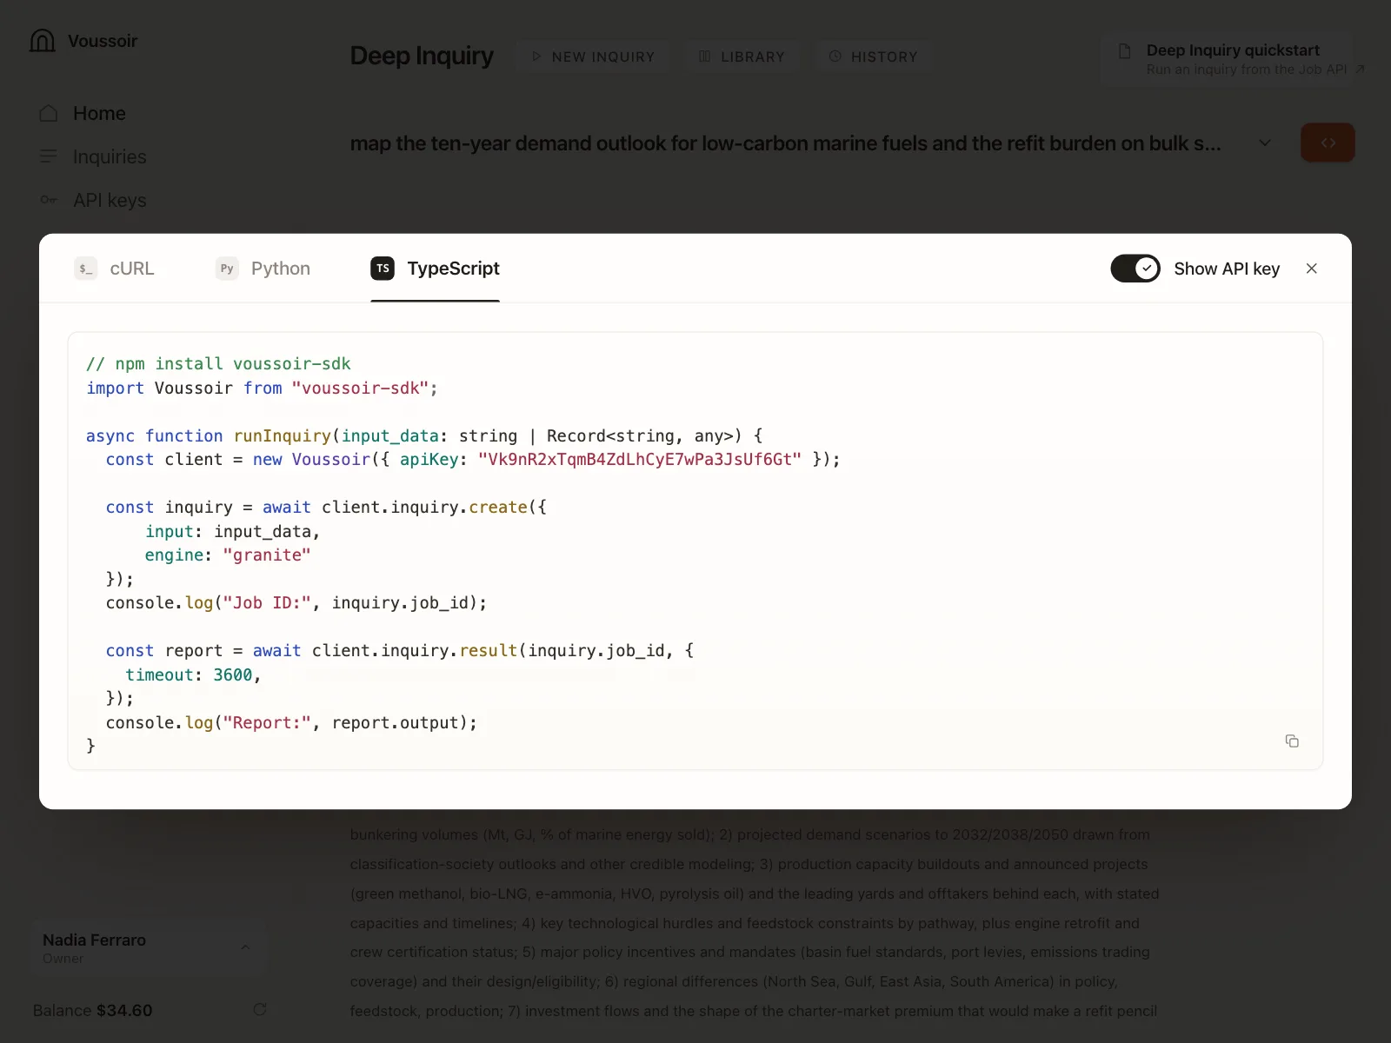
Task: Click the TS language icon
Action: click(383, 269)
